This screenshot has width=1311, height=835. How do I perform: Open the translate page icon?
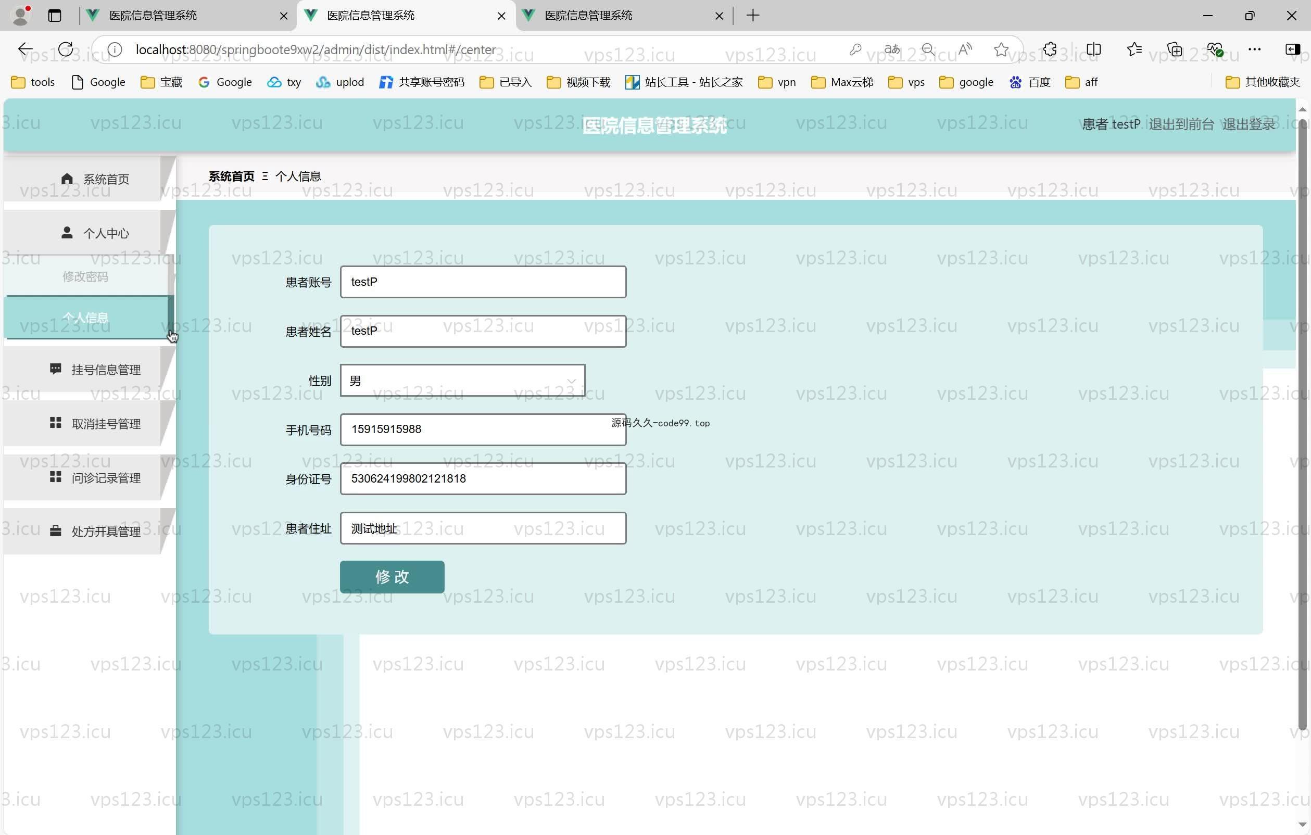coord(891,49)
